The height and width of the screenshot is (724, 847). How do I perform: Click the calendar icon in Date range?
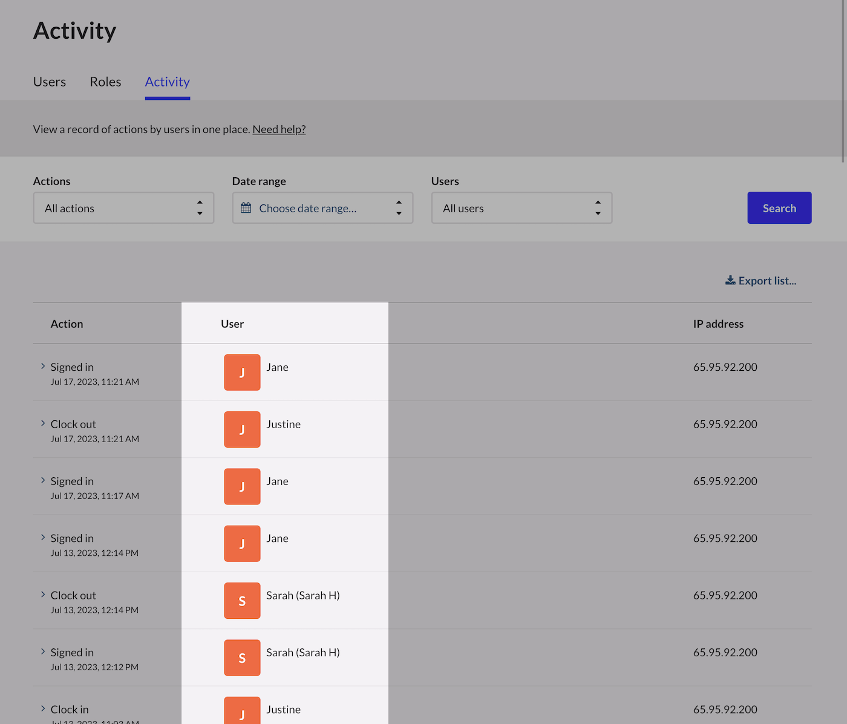tap(246, 208)
